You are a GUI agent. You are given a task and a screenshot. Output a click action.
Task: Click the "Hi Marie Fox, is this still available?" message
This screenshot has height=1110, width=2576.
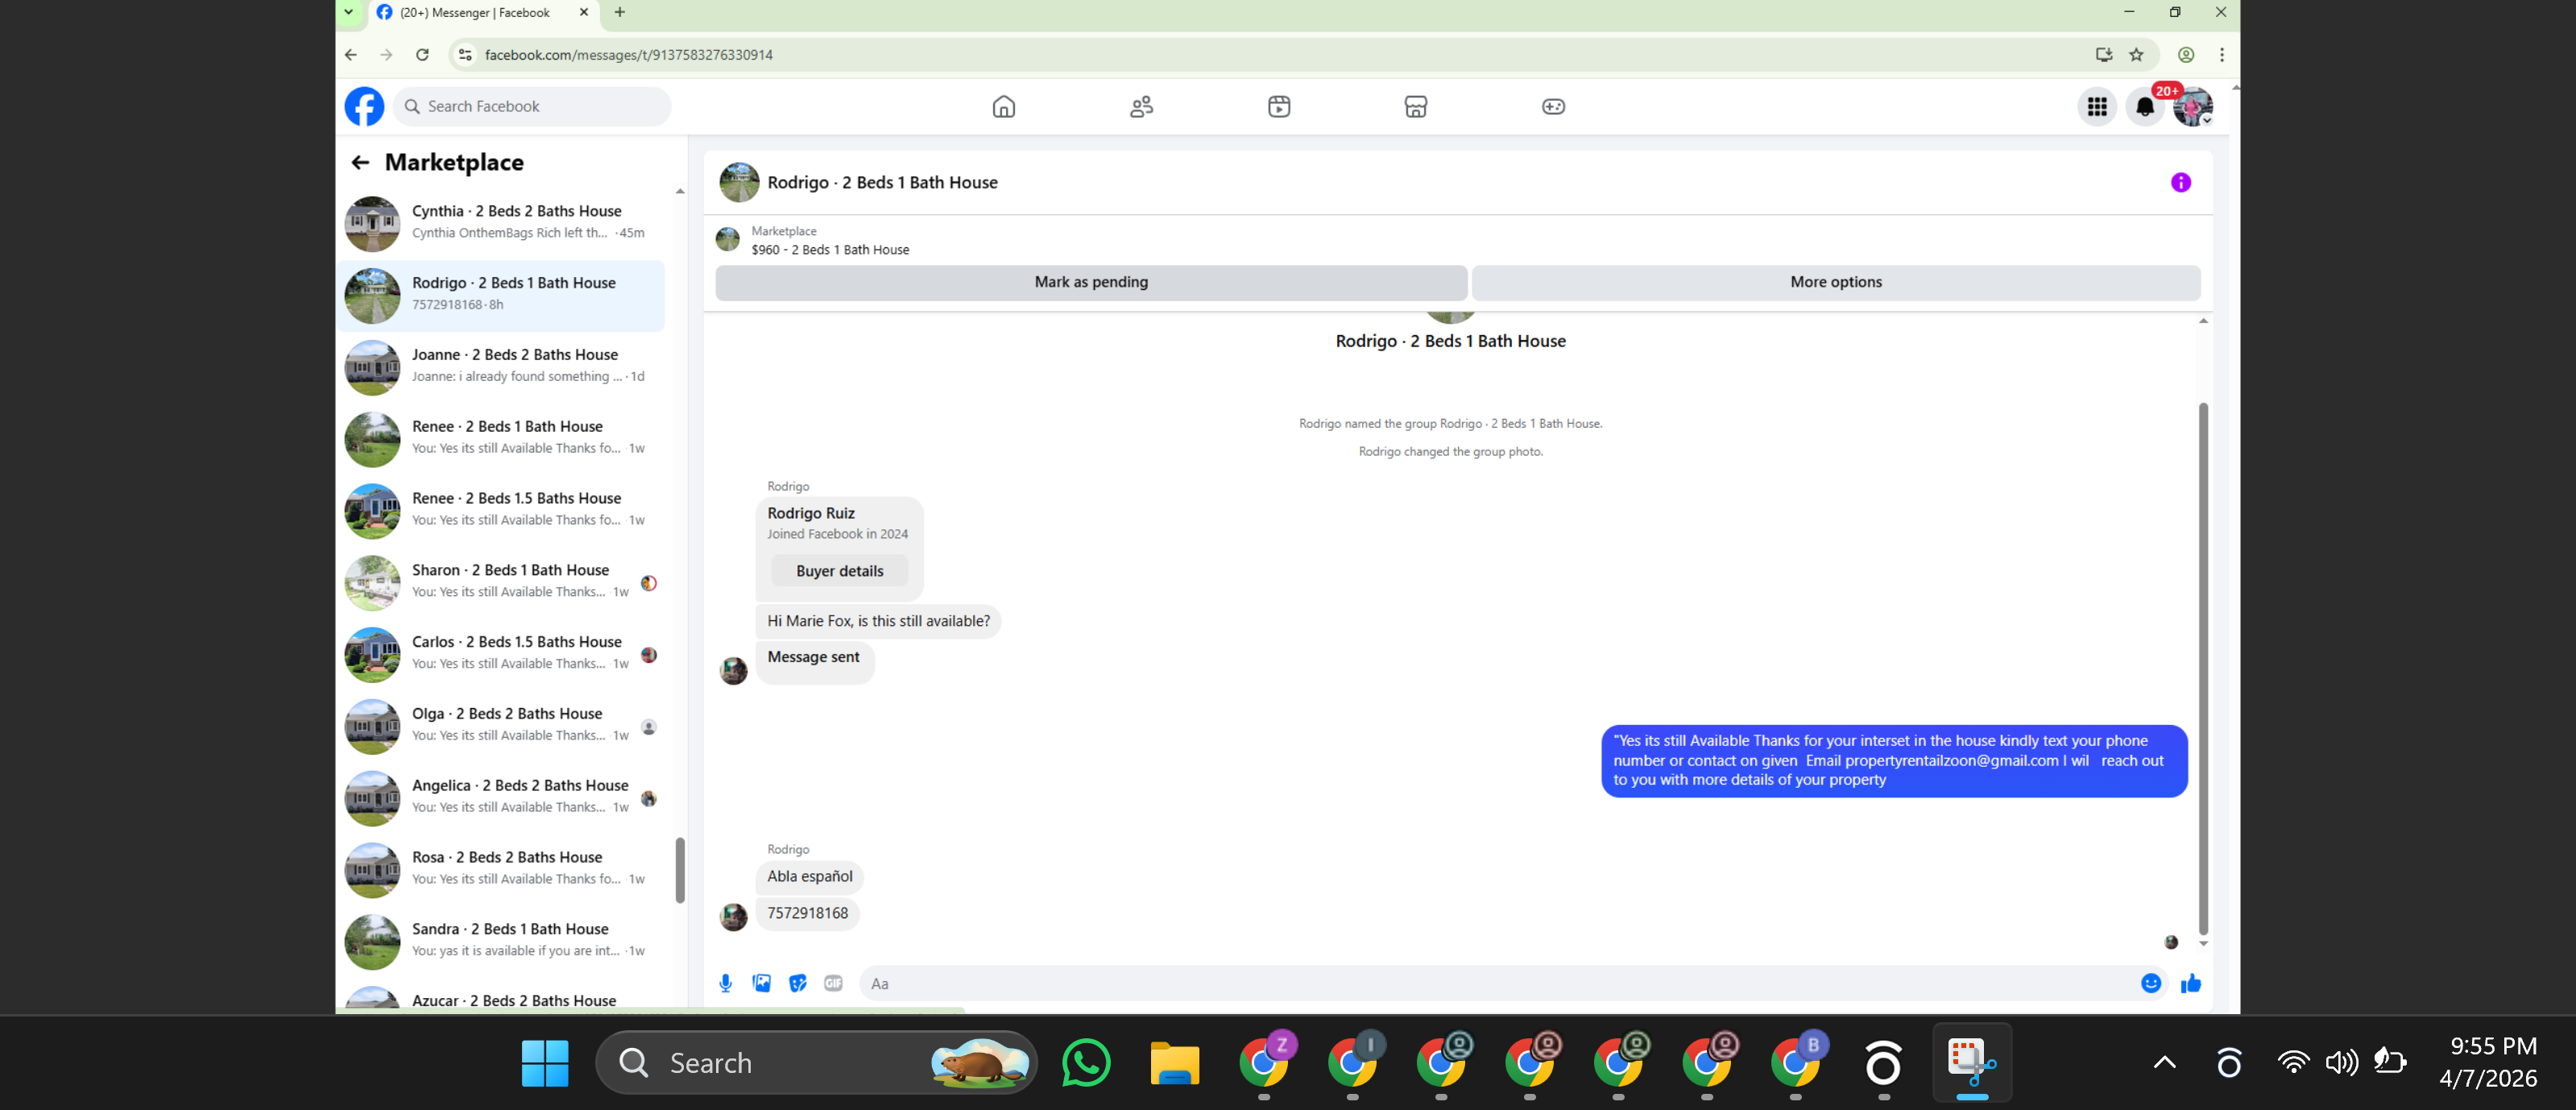point(878,621)
